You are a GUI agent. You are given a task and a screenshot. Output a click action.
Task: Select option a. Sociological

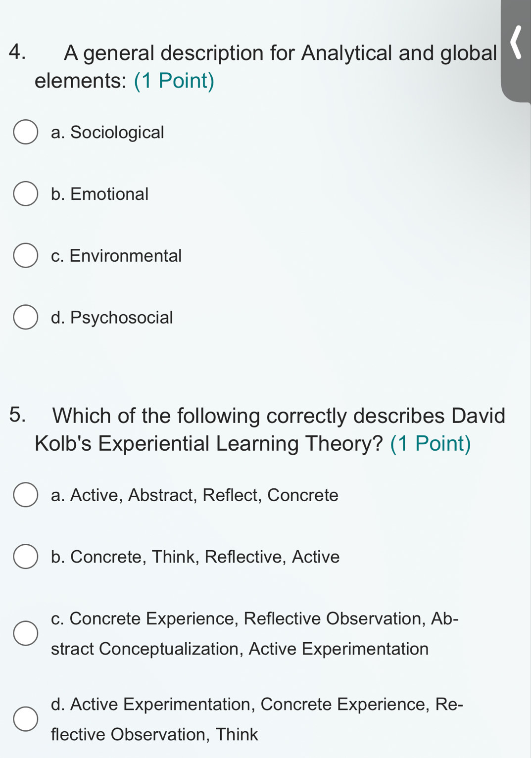(26, 132)
